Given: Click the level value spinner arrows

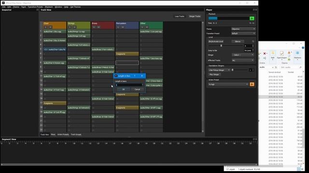Looking at the screenshot, I should click(253, 46).
